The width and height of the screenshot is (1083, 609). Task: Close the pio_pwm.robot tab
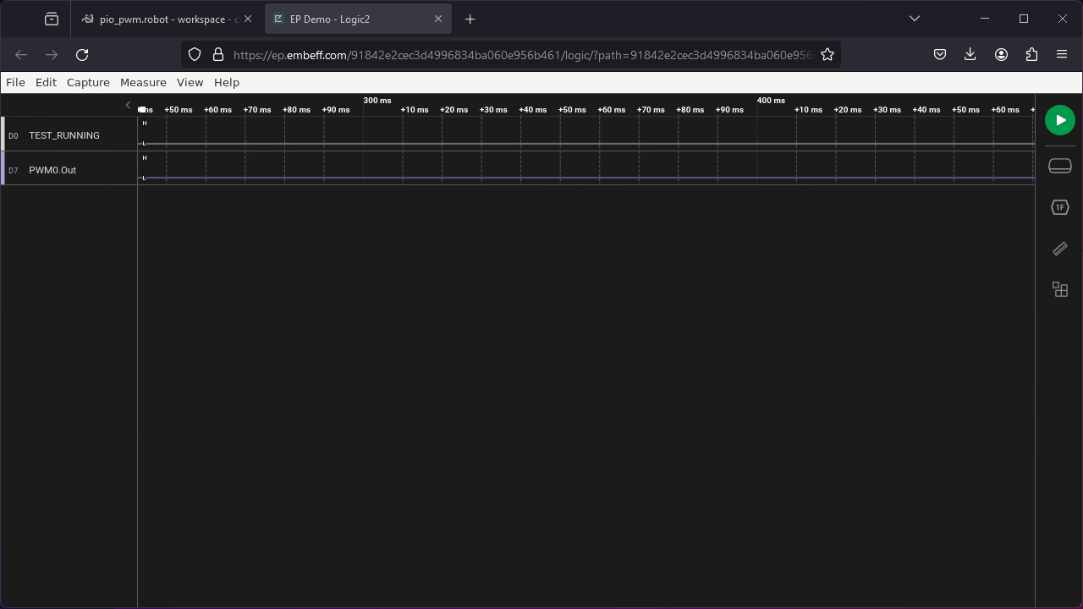(x=248, y=19)
